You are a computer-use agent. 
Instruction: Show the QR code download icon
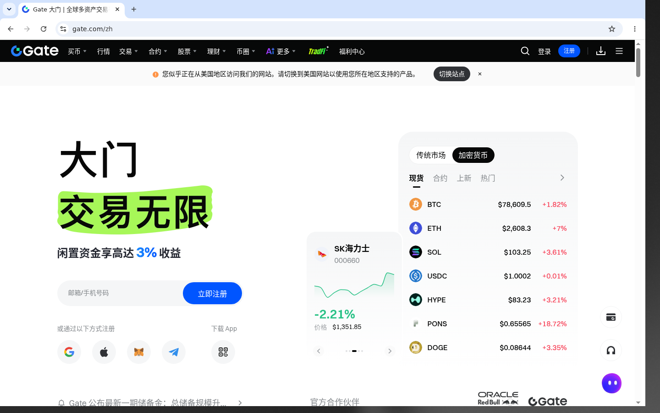(223, 352)
